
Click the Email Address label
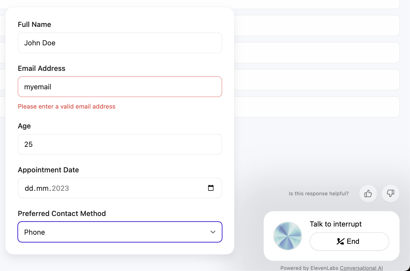click(41, 68)
